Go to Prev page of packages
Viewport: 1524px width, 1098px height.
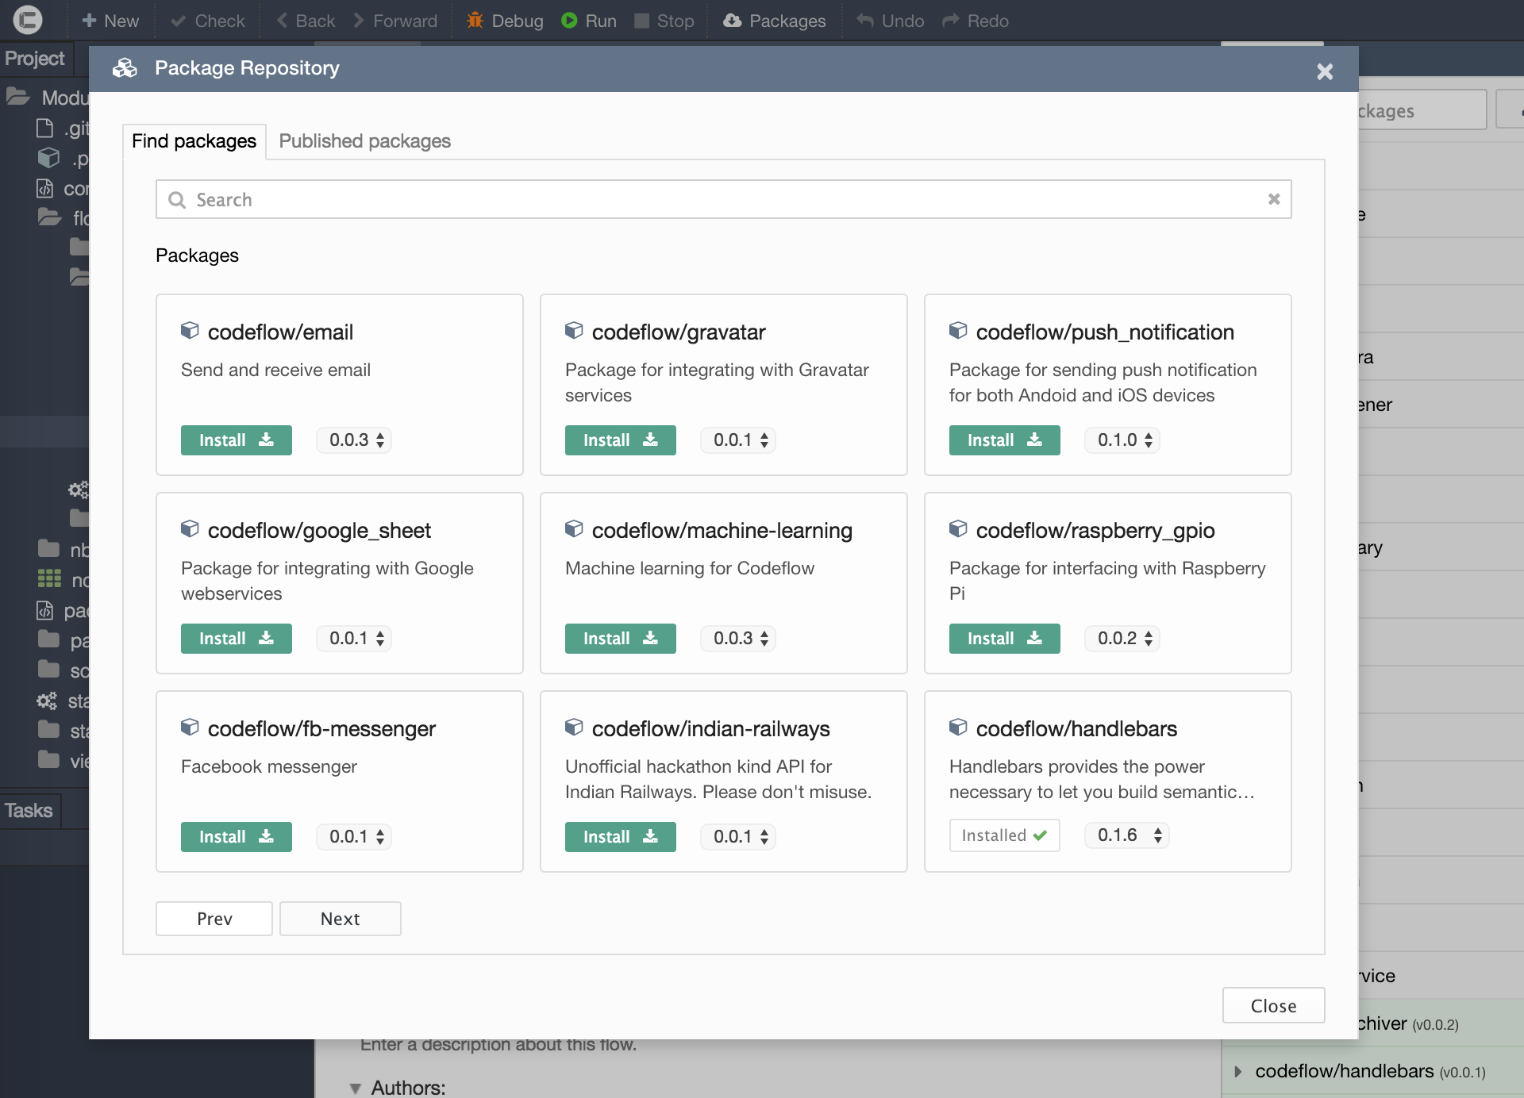tap(214, 919)
